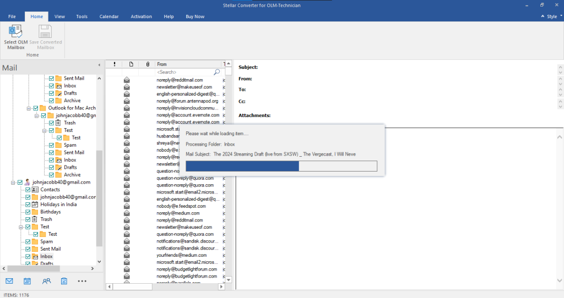The height and width of the screenshot is (298, 564).
Task: Click Holidays in India calendar icon
Action: pyautogui.click(x=35, y=205)
